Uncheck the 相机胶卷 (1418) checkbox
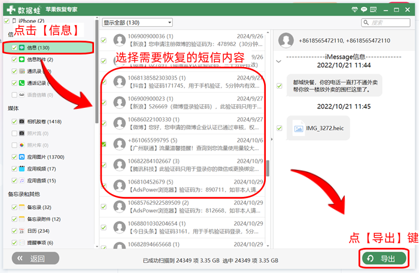419x273 pixels. [14, 122]
